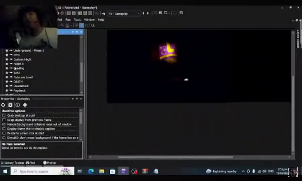This screenshot has height=181, width=302.
Task: Click the text font icon in editor toolbar
Action: tap(62, 25)
